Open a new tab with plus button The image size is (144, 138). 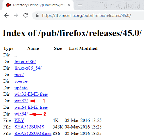pos(80,5)
